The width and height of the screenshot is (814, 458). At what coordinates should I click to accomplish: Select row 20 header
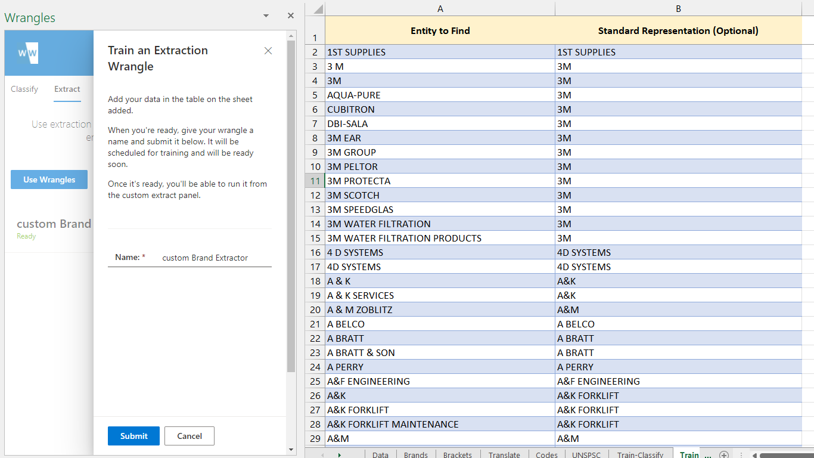coord(315,310)
